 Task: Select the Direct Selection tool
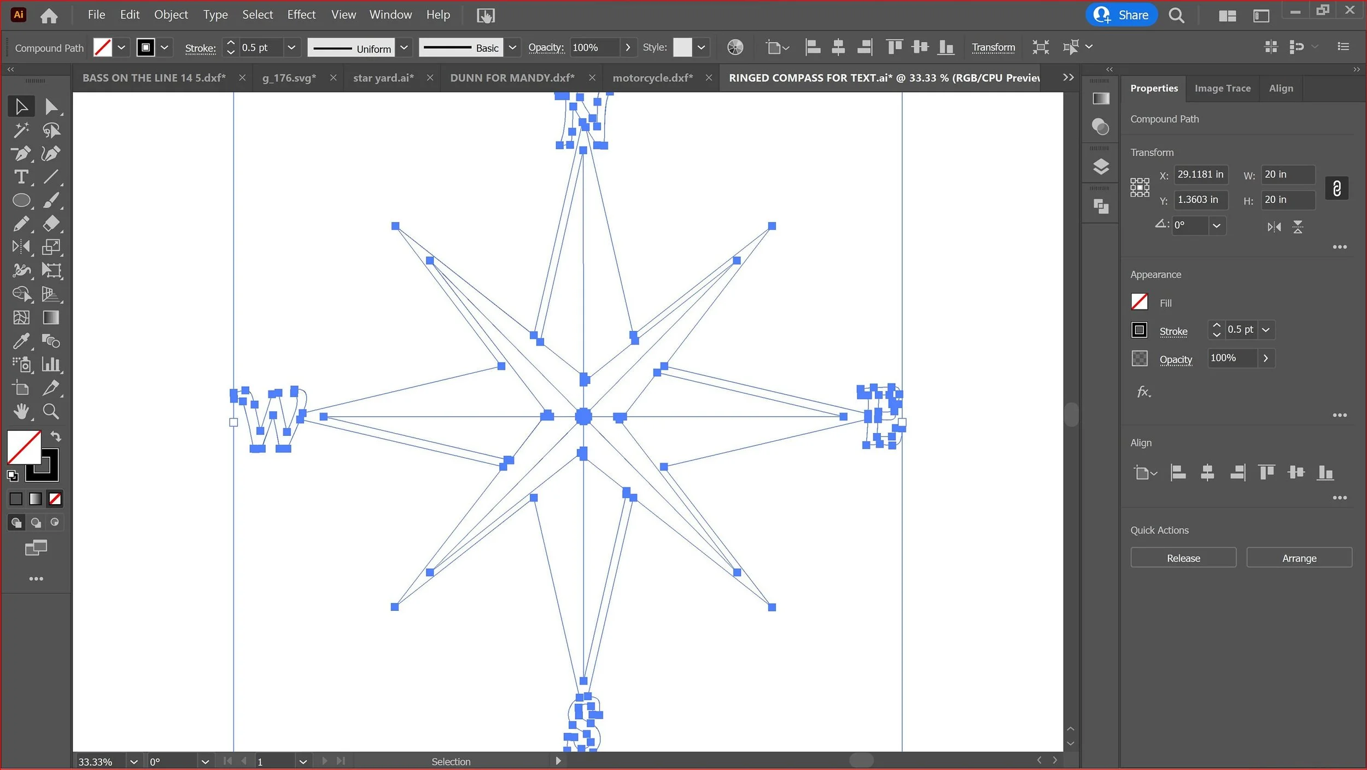coord(51,107)
